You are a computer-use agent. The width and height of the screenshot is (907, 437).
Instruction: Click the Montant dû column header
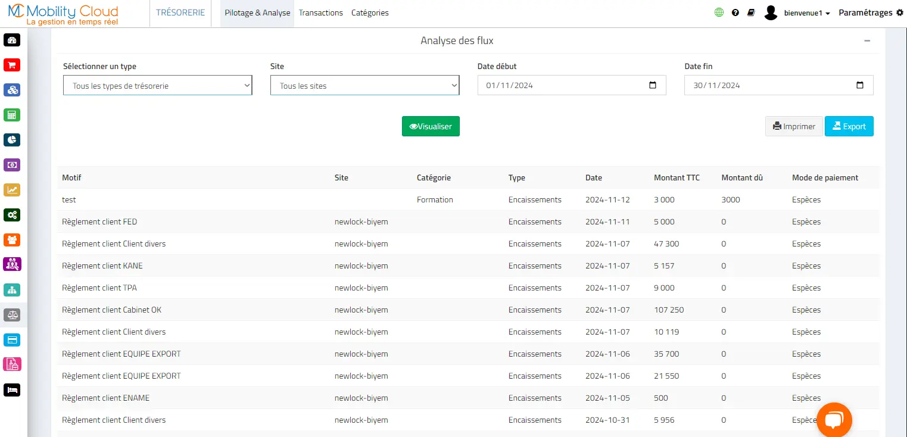click(x=742, y=177)
